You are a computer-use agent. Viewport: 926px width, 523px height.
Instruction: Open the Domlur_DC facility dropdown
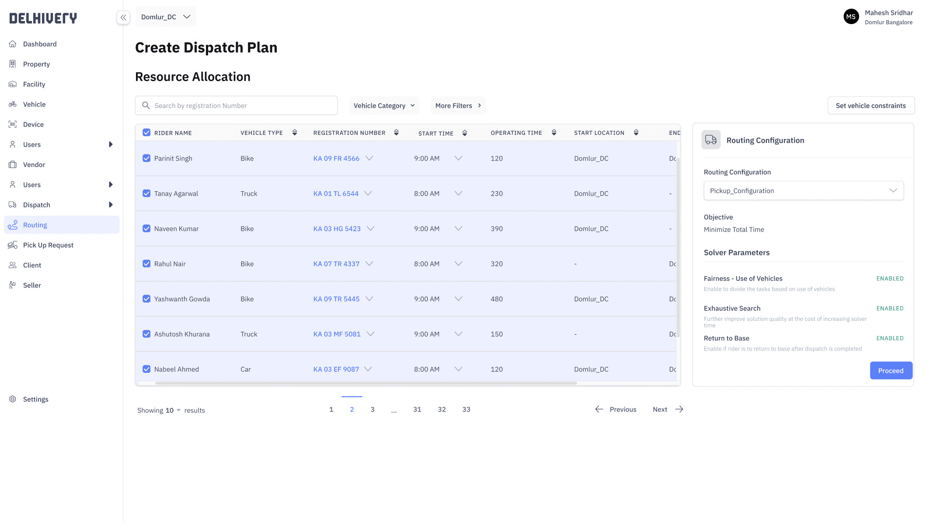(166, 17)
